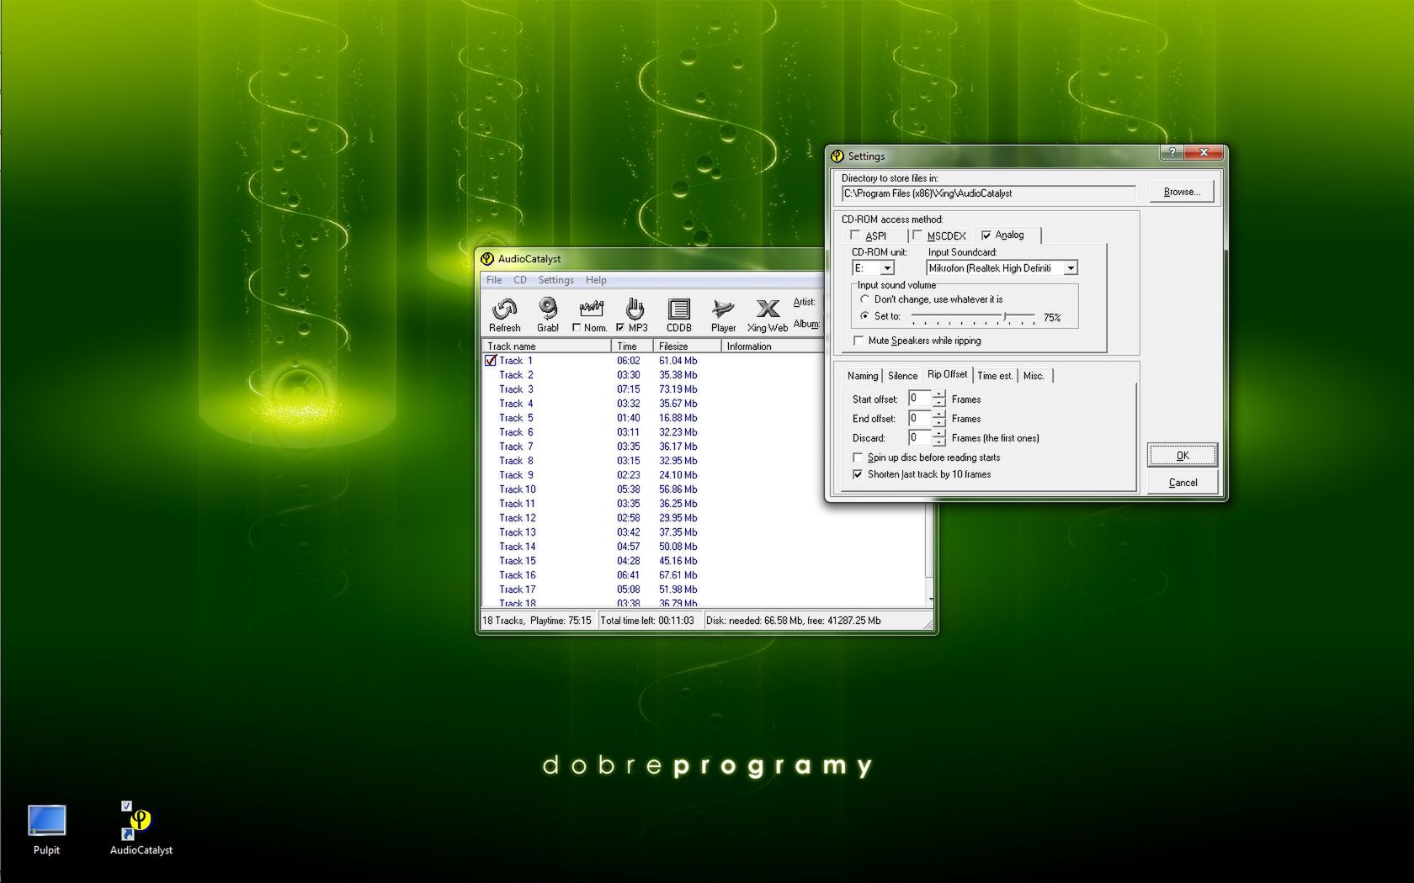Switch to the Silence tab
The image size is (1414, 883).
point(902,376)
